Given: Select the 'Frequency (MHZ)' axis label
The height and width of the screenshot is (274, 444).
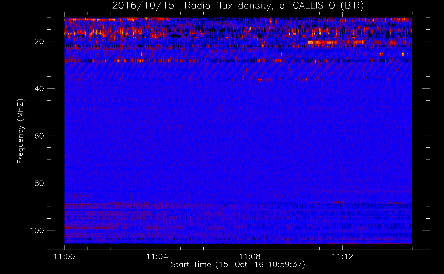Looking at the screenshot, I should coord(21,131).
